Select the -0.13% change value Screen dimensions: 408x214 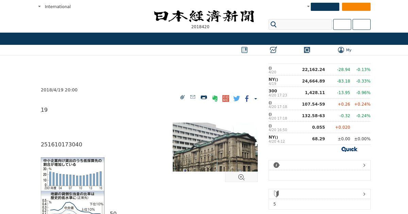(x=363, y=70)
